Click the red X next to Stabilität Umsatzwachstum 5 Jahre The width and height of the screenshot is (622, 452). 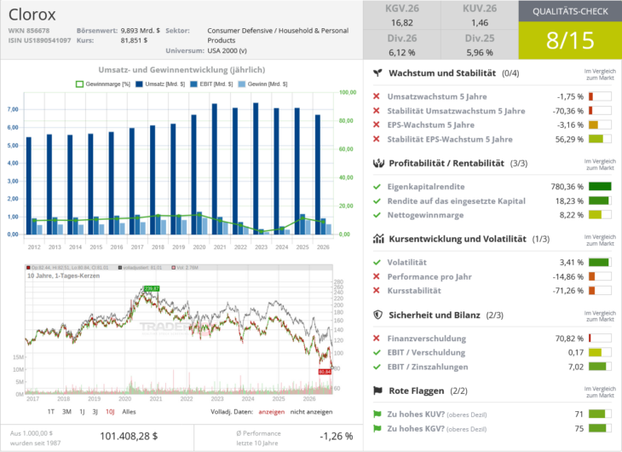point(377,111)
